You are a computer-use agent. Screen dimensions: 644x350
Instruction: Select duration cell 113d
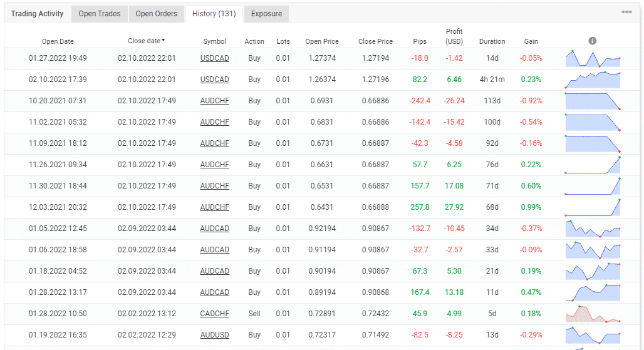(x=492, y=101)
